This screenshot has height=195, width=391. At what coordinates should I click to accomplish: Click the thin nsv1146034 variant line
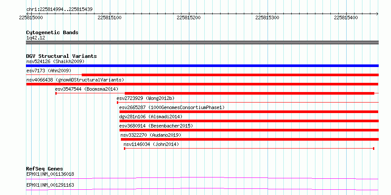pos(249,149)
